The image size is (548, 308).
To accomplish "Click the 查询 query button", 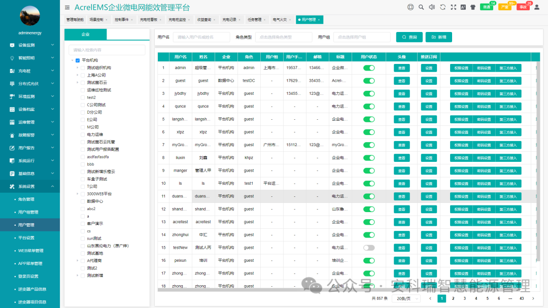I will coord(409,37).
